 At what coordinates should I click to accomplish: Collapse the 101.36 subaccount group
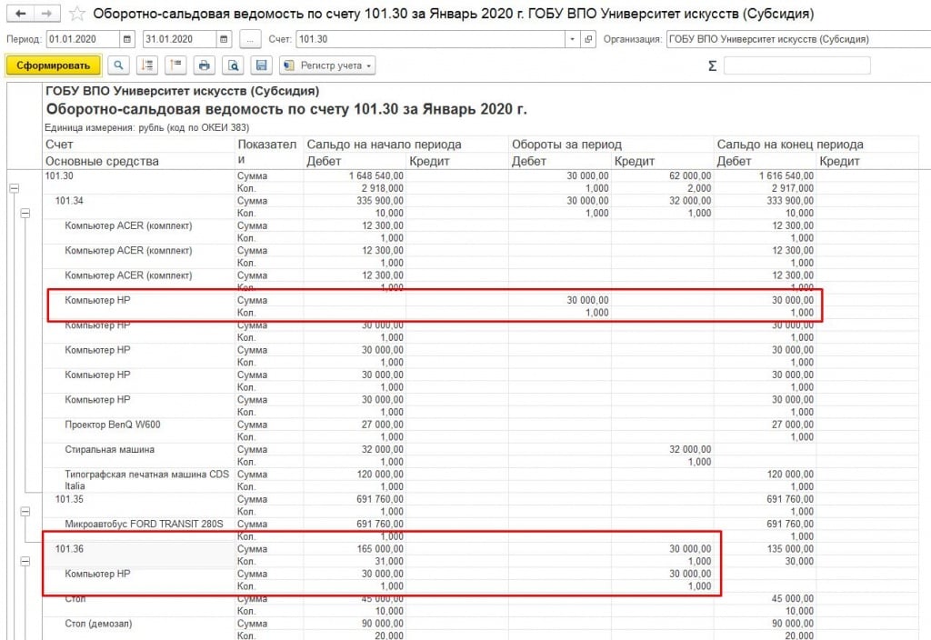(x=25, y=562)
